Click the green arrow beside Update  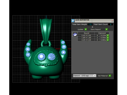click(86, 29)
